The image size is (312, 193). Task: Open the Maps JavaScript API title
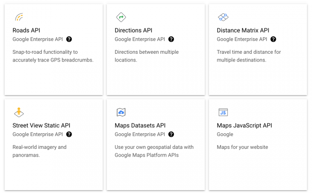(x=245, y=125)
